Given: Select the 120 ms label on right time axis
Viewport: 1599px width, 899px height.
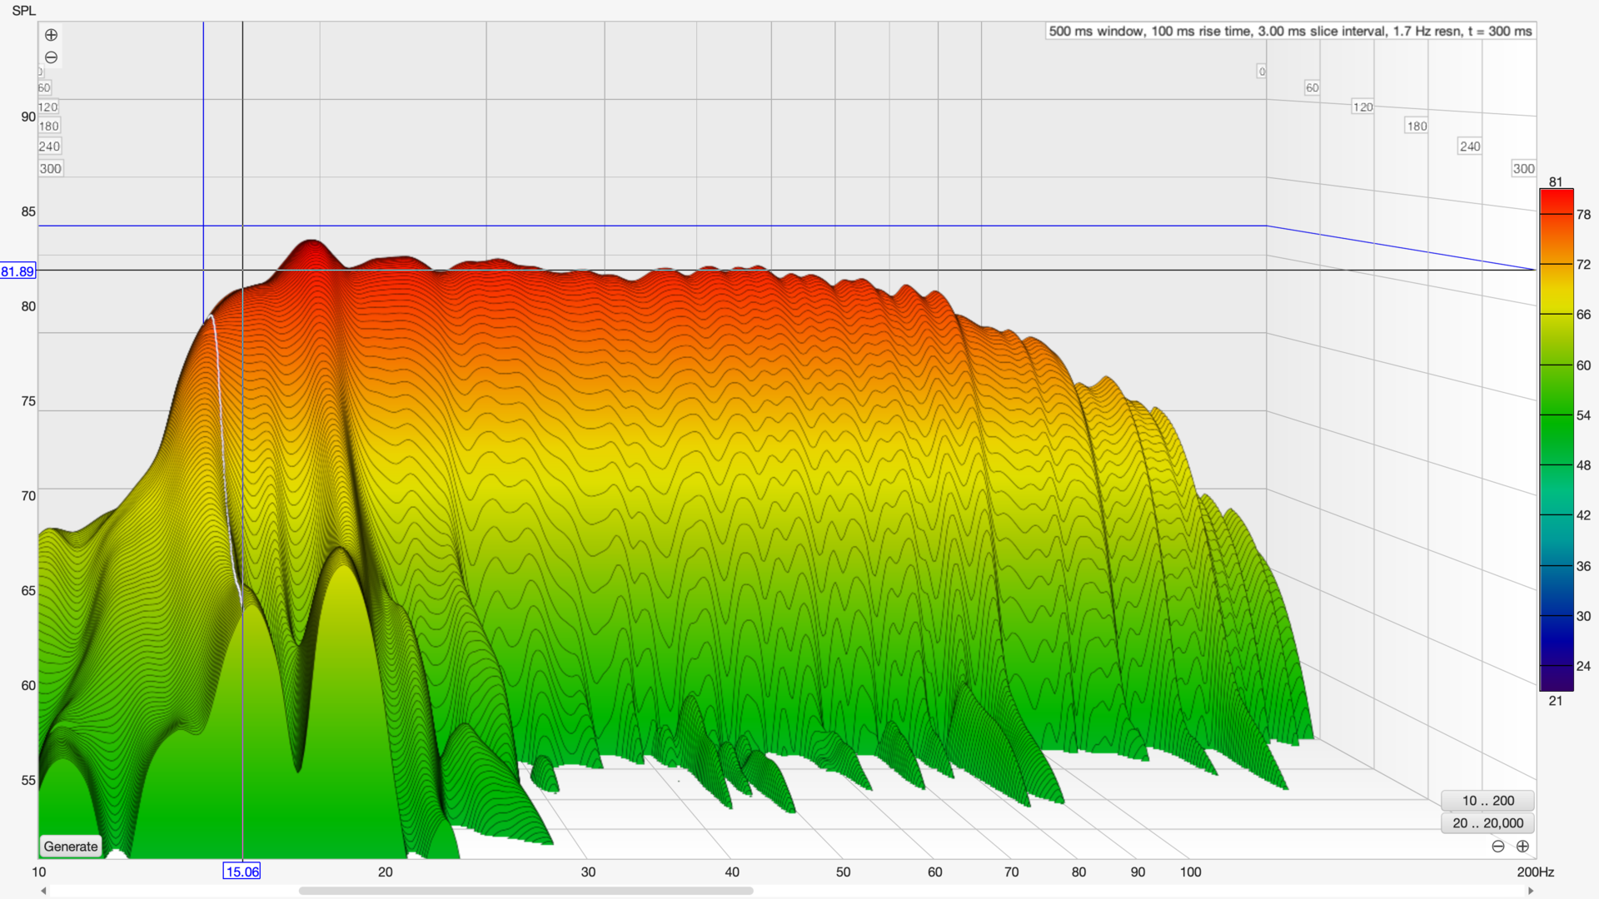Looking at the screenshot, I should click(x=1362, y=107).
